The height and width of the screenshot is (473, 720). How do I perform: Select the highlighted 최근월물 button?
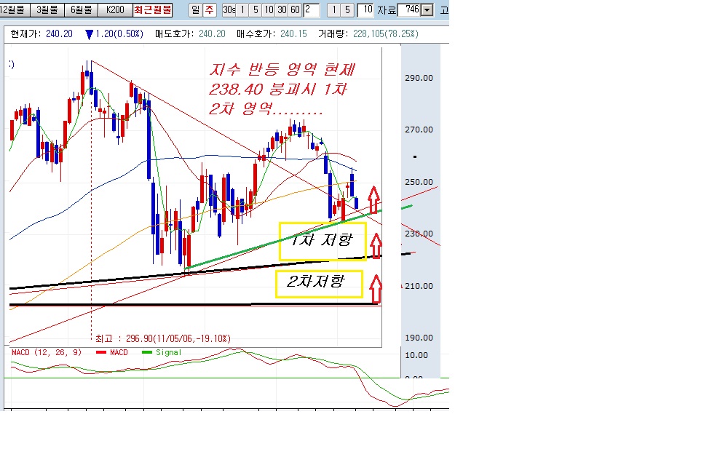[x=153, y=10]
